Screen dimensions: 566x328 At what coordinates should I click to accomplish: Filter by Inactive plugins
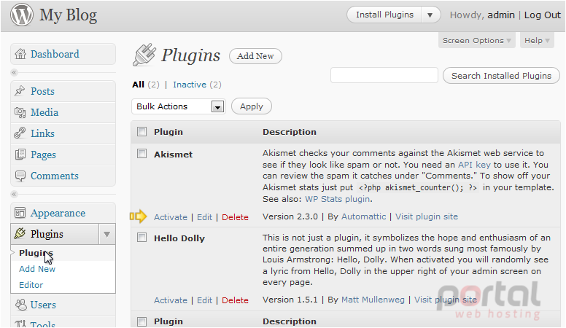pyautogui.click(x=190, y=85)
